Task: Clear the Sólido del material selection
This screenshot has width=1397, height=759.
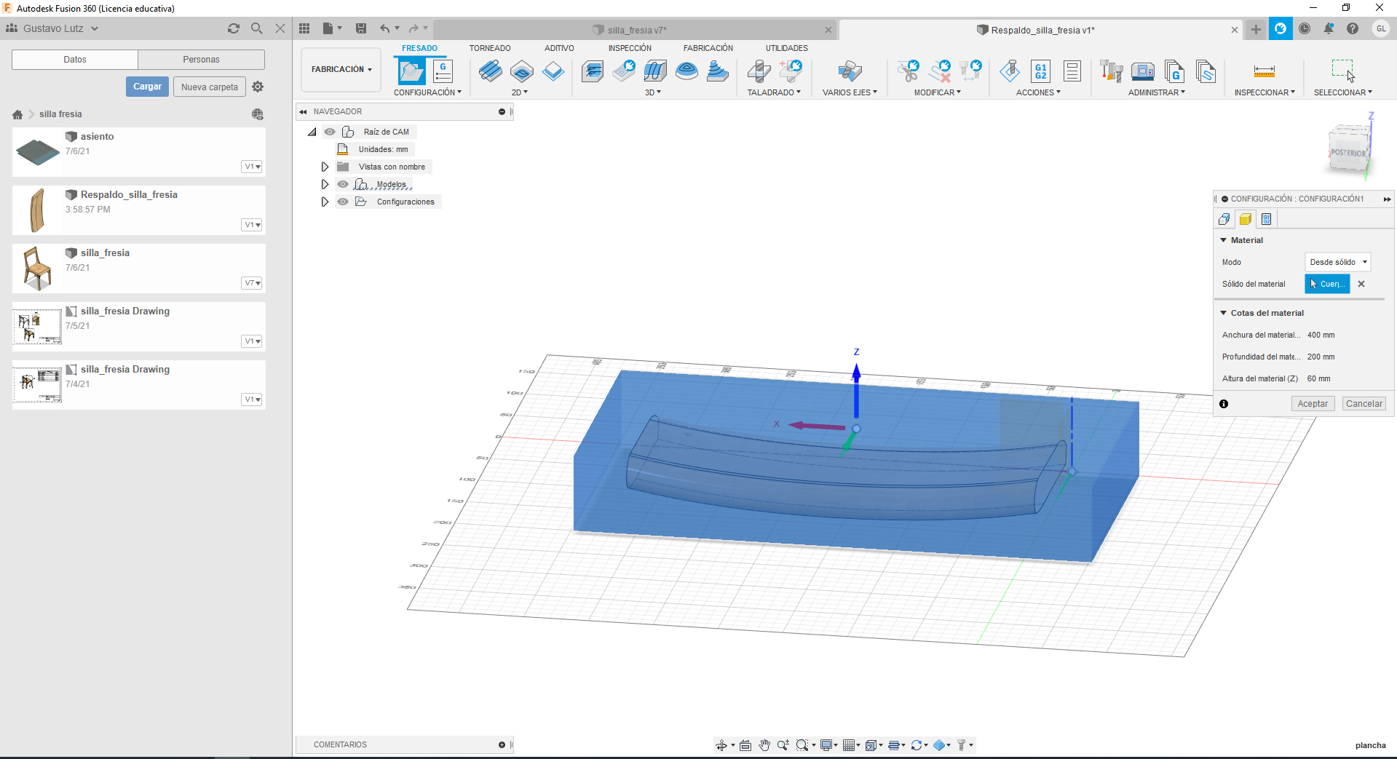Action: (1361, 284)
